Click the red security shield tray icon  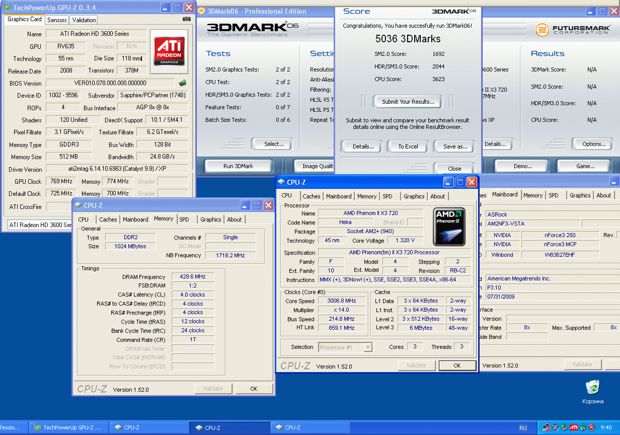(x=591, y=427)
